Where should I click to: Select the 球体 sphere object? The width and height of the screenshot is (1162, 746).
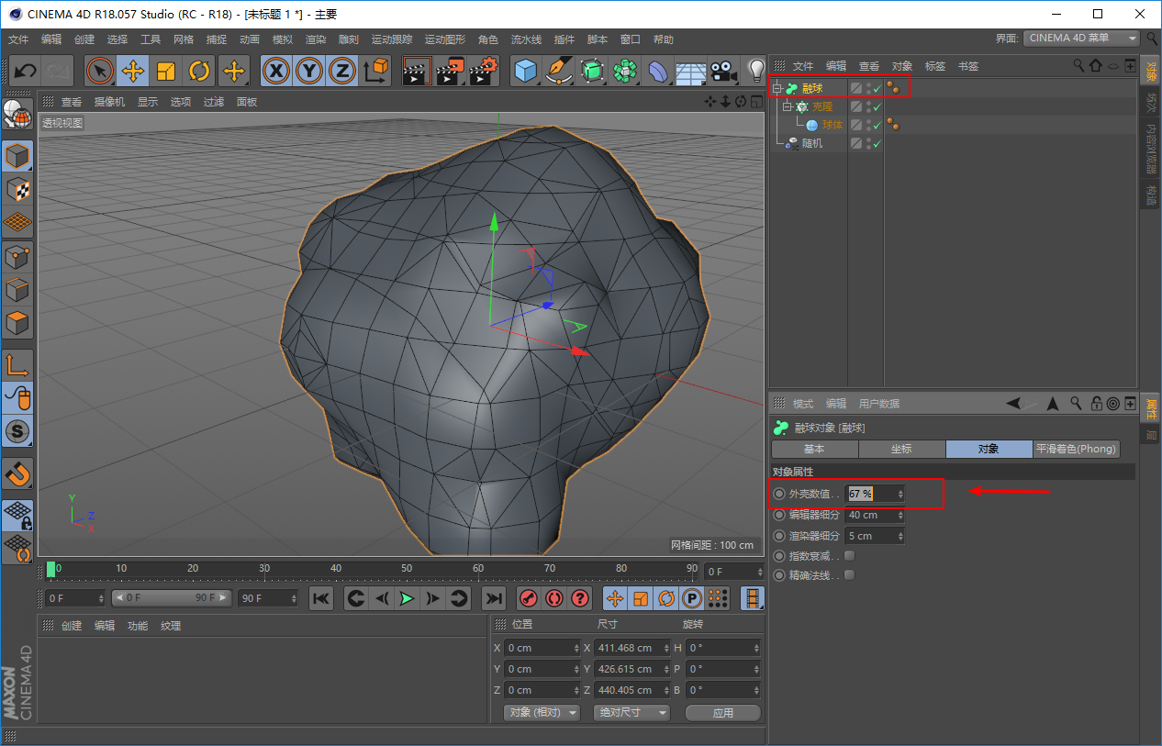coord(832,125)
